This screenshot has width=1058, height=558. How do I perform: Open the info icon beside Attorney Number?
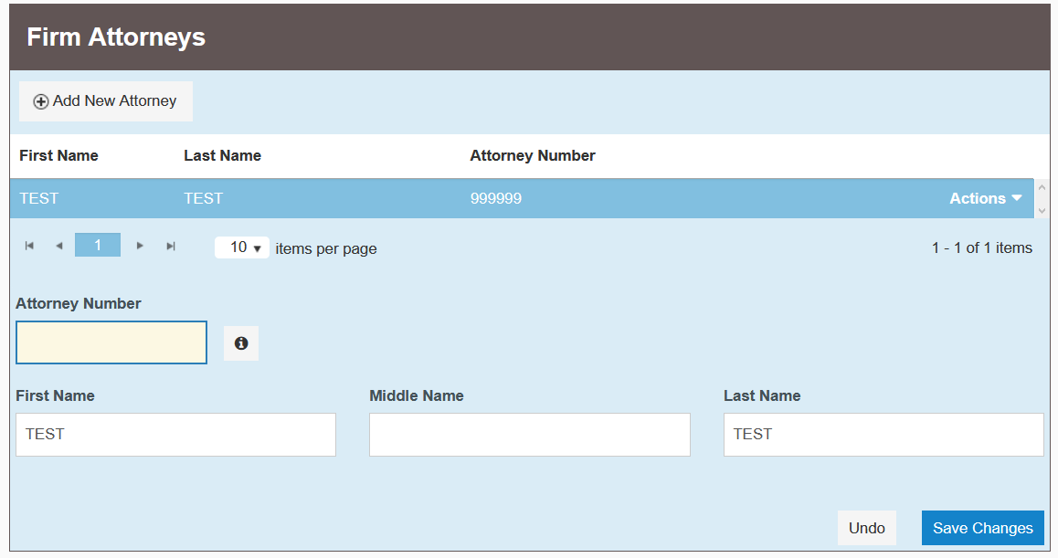coord(241,343)
